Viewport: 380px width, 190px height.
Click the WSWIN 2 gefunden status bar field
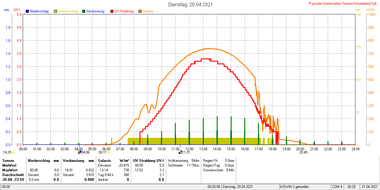305,187
